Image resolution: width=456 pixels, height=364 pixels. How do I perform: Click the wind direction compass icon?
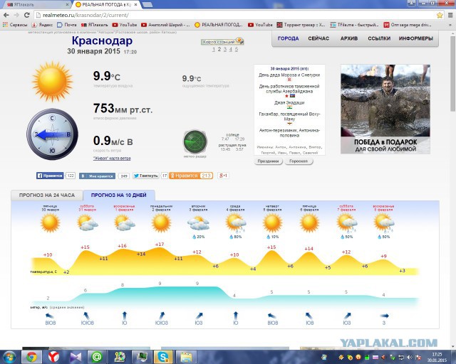(53, 134)
